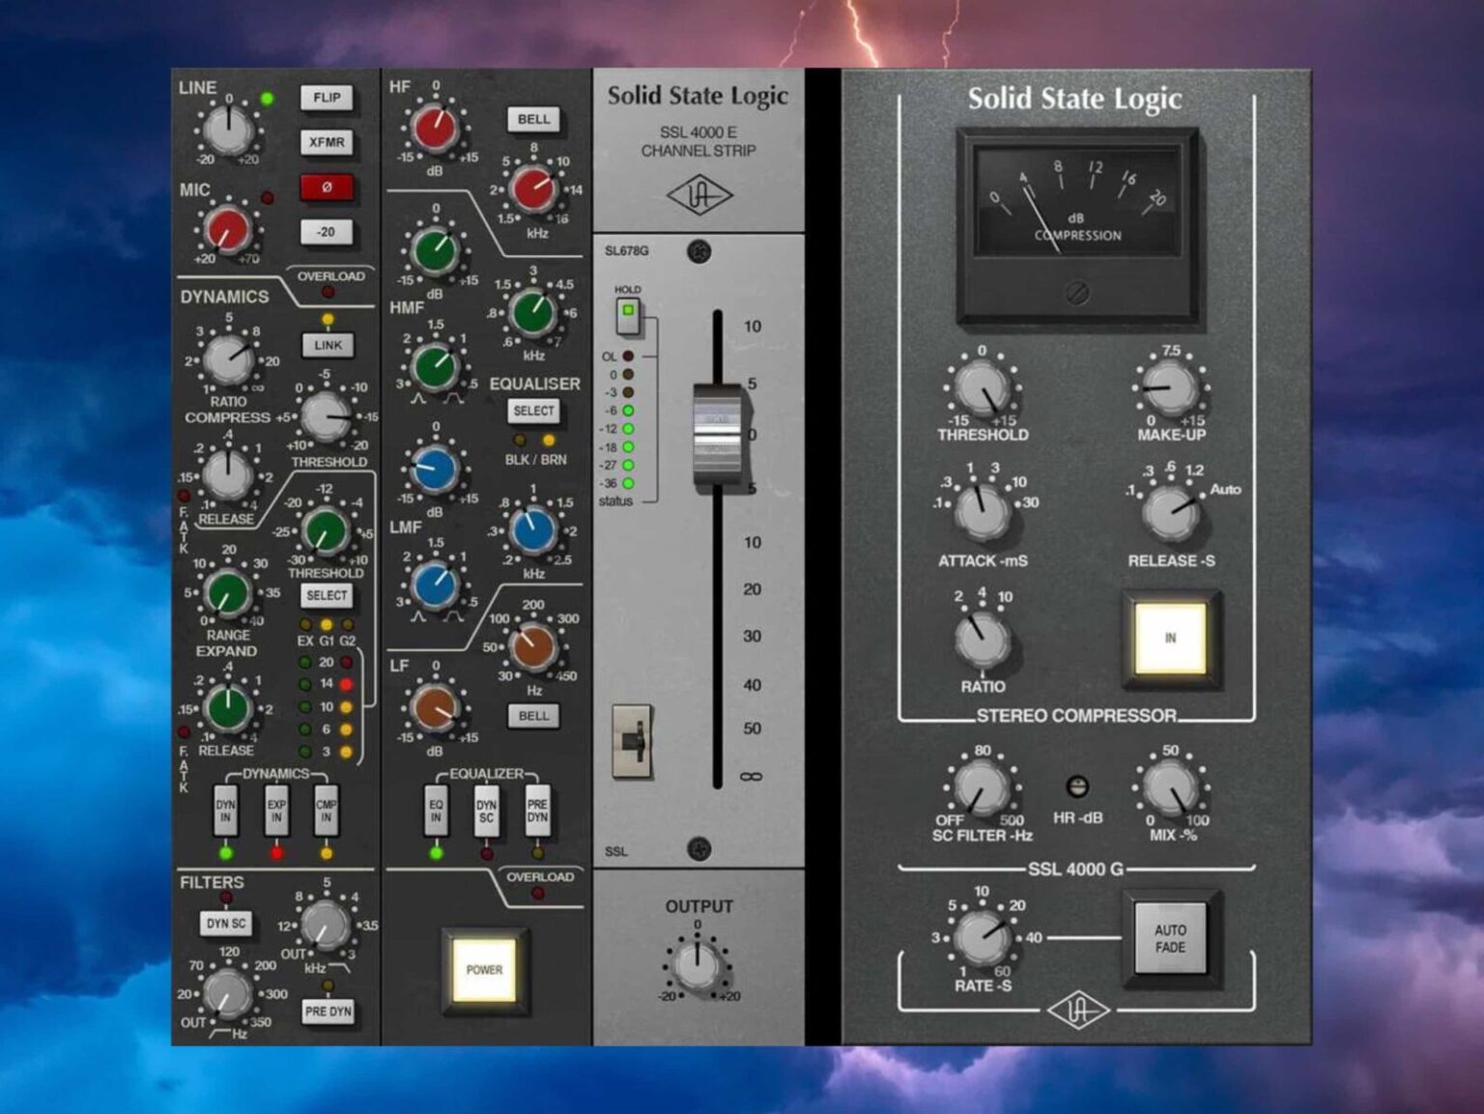This screenshot has height=1114, width=1484.
Task: Toggle the phase invert Ø button
Action: click(x=328, y=187)
